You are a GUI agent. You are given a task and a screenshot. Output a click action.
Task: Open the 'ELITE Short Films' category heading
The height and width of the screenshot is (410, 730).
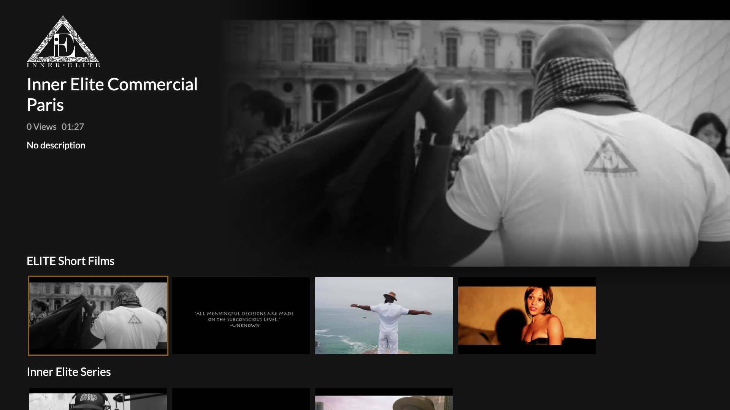click(70, 261)
